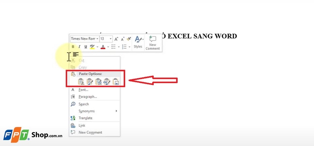
Task: Apply numbered list formatting
Action: (124, 47)
